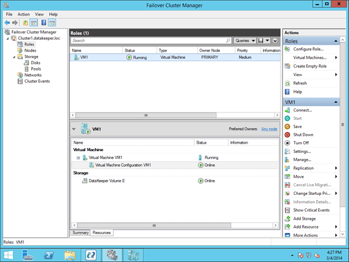Click Cluster Events in navigation tree
Image resolution: width=349 pixels, height=262 pixels.
(x=37, y=81)
